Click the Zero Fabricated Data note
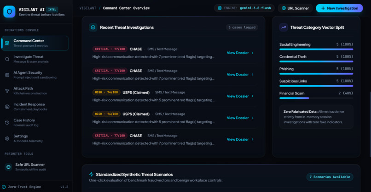The image size is (371, 192). (x=316, y=117)
